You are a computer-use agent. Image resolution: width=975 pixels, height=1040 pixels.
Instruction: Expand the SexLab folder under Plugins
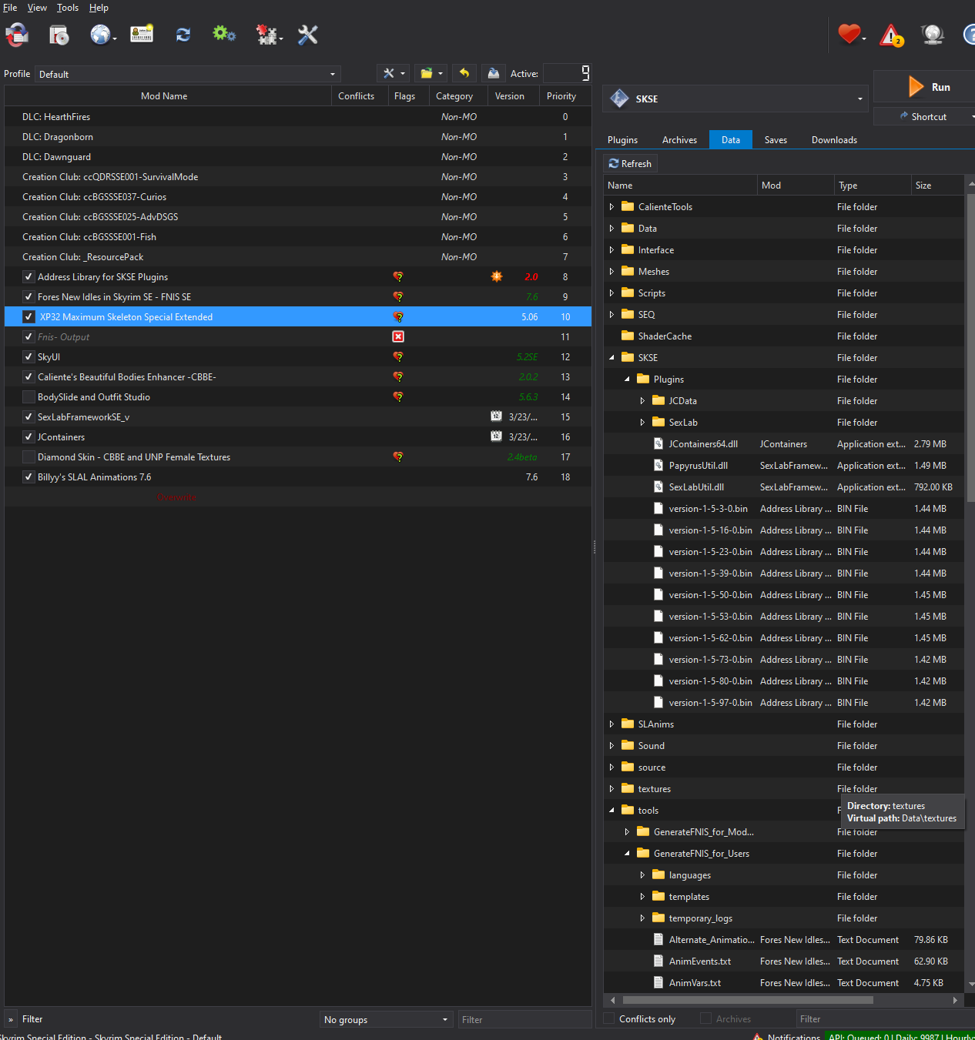(x=643, y=422)
